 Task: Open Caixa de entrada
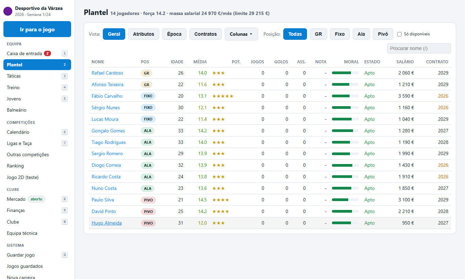(37, 53)
